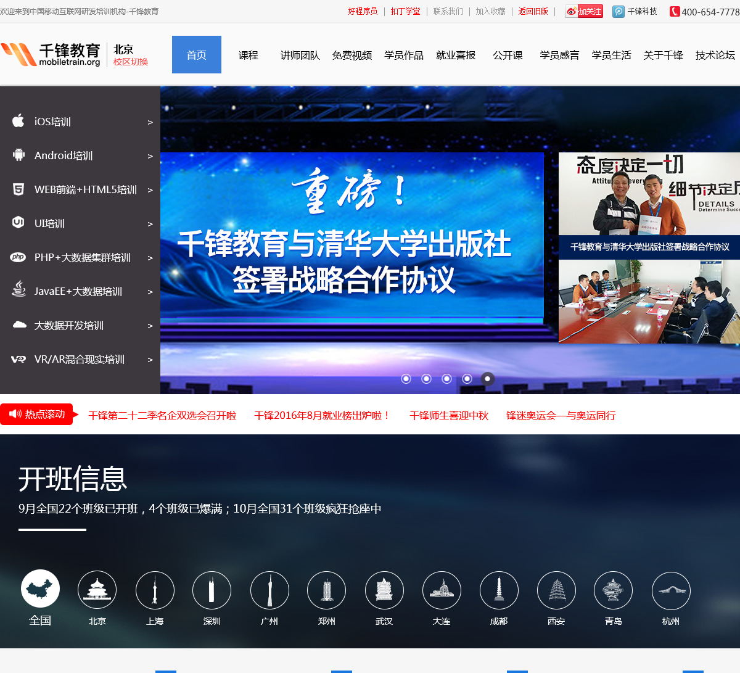This screenshot has width=740, height=673.
Task: Click the VR icon in the sidebar
Action: pos(18,359)
